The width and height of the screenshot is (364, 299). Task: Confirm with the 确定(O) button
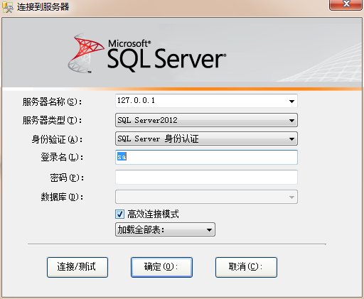click(x=161, y=267)
